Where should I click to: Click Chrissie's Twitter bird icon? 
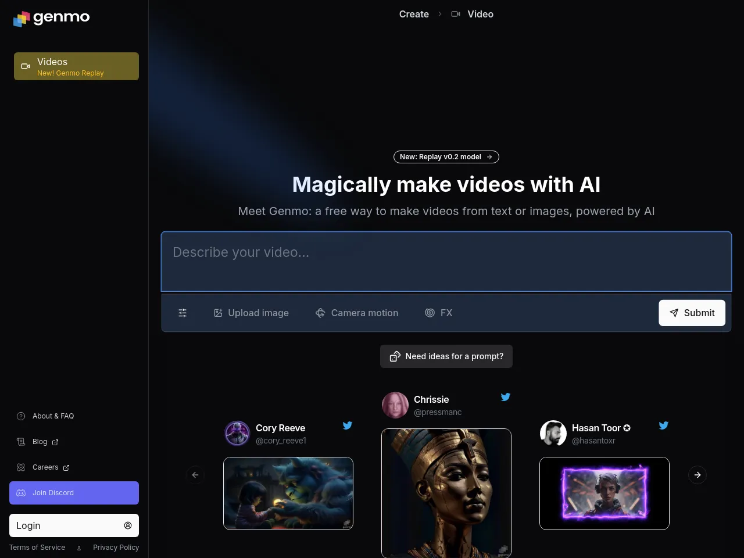click(x=506, y=397)
